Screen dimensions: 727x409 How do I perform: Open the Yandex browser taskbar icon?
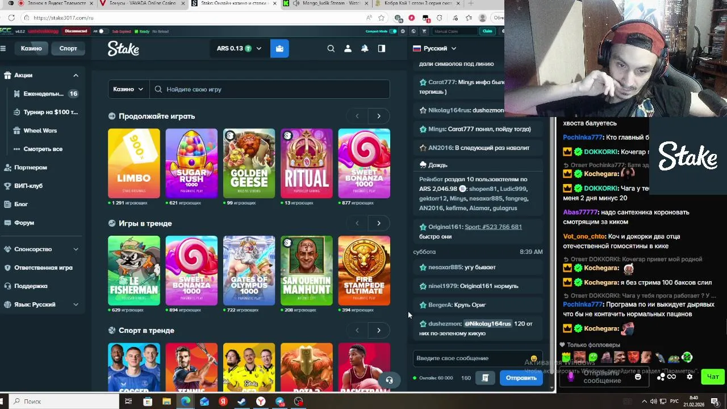[261, 402]
